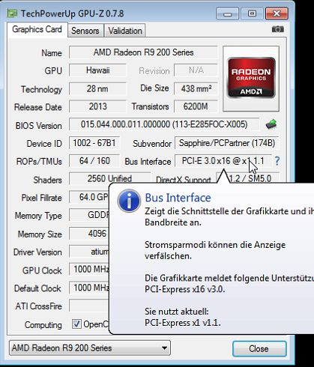The height and width of the screenshot is (367, 314).
Task: Click the Transistors field 6200M
Action: click(x=196, y=106)
